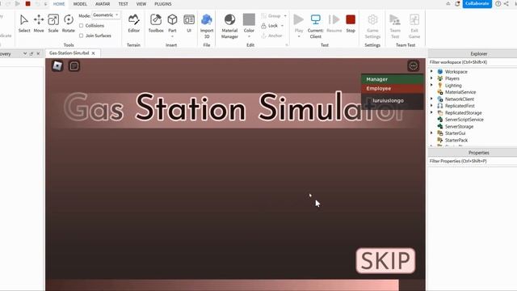The image size is (517, 291).
Task: Click the Collaborate button
Action: tap(477, 3)
